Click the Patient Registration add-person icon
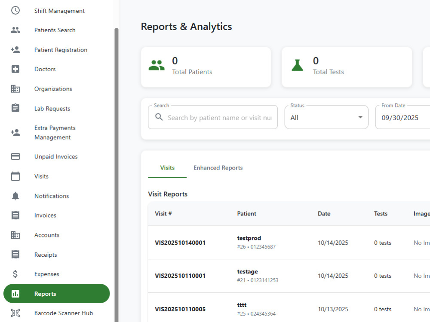 pos(15,49)
